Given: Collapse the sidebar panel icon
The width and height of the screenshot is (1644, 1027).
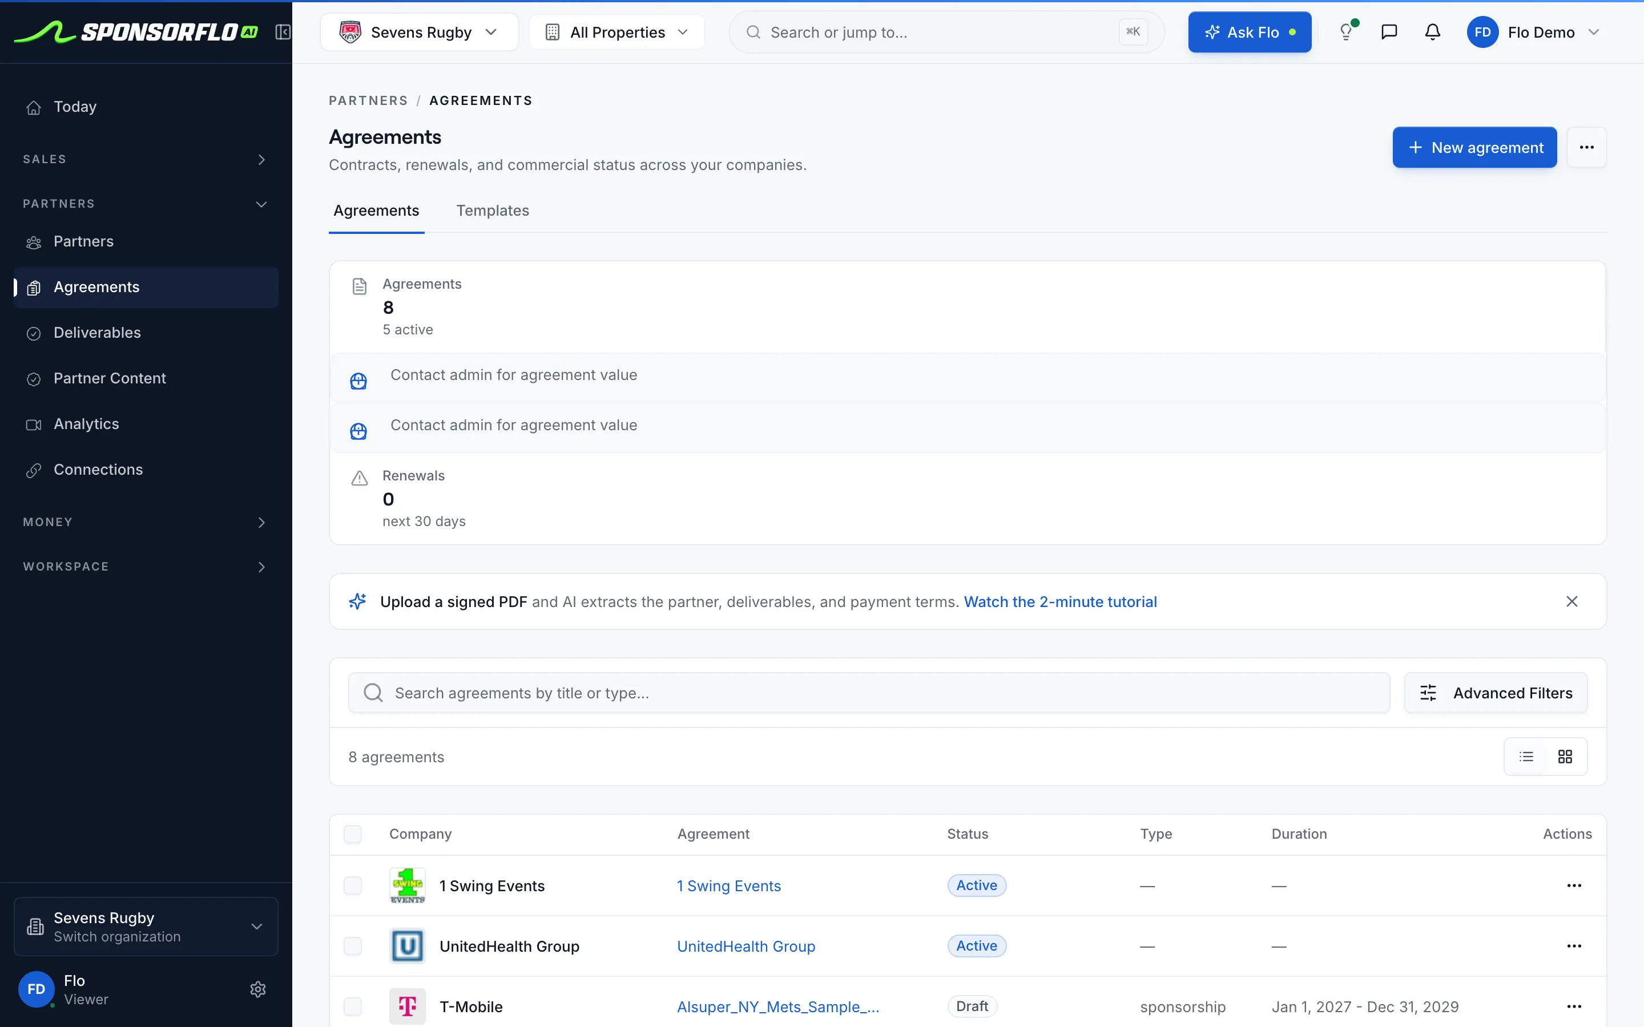Looking at the screenshot, I should coord(283,32).
